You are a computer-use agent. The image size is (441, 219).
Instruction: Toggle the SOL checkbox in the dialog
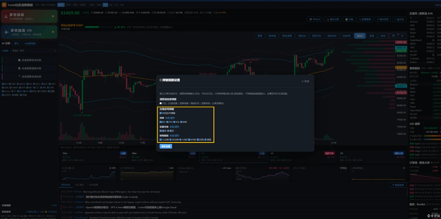[174, 122]
